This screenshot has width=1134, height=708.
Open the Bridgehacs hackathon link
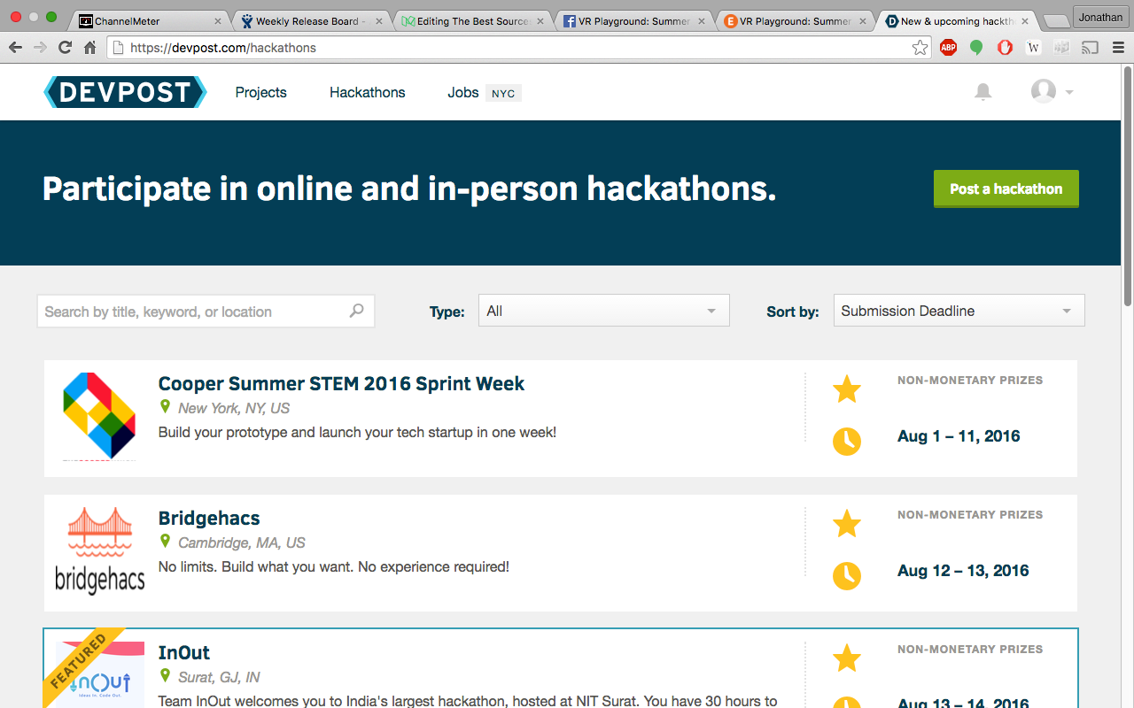pyautogui.click(x=209, y=518)
